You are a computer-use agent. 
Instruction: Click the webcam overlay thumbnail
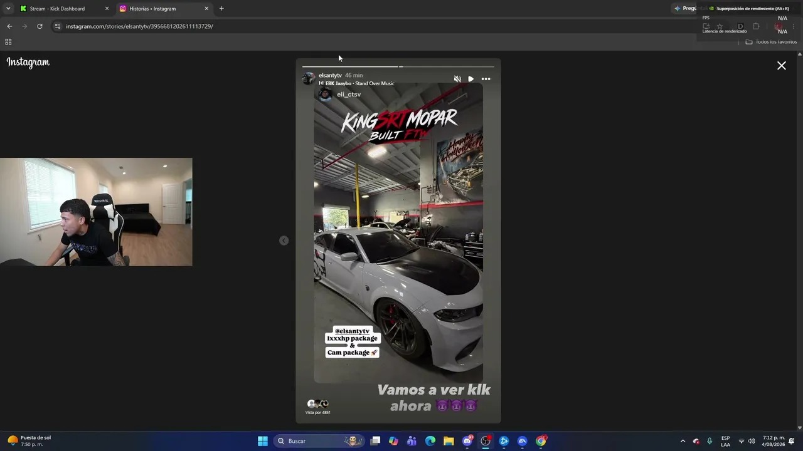(x=96, y=212)
